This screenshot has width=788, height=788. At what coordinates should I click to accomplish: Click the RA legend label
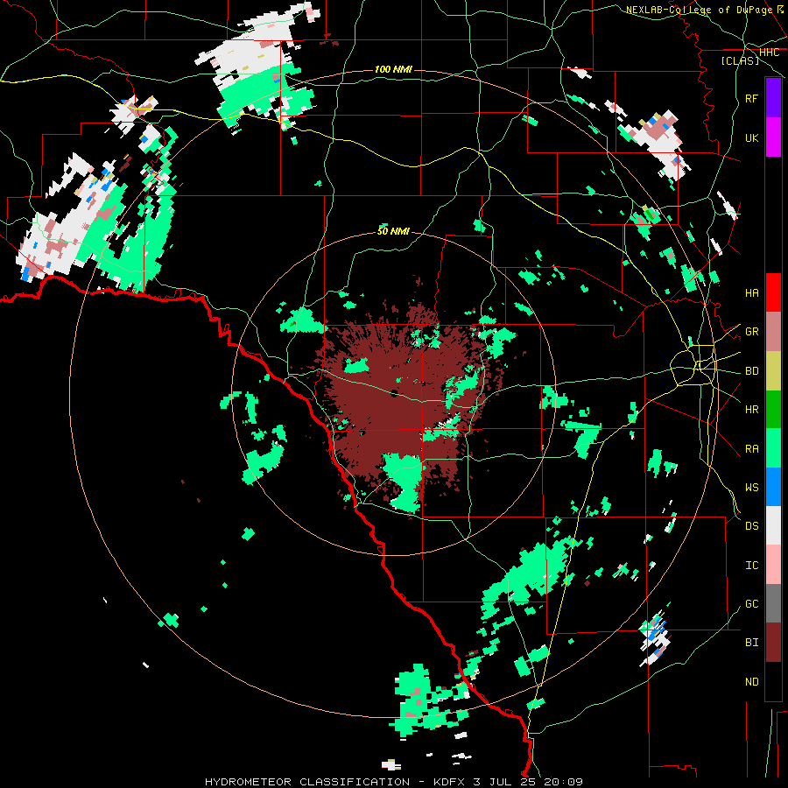[752, 448]
